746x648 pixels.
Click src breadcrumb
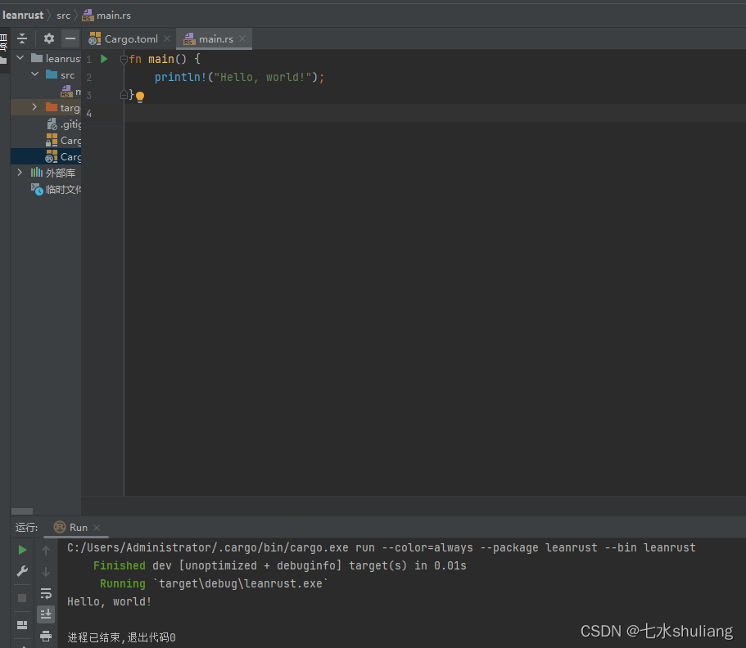63,16
